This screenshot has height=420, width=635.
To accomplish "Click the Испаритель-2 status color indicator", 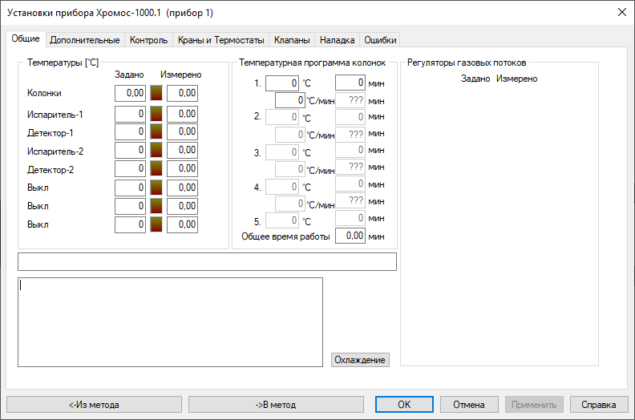I will click(x=156, y=150).
